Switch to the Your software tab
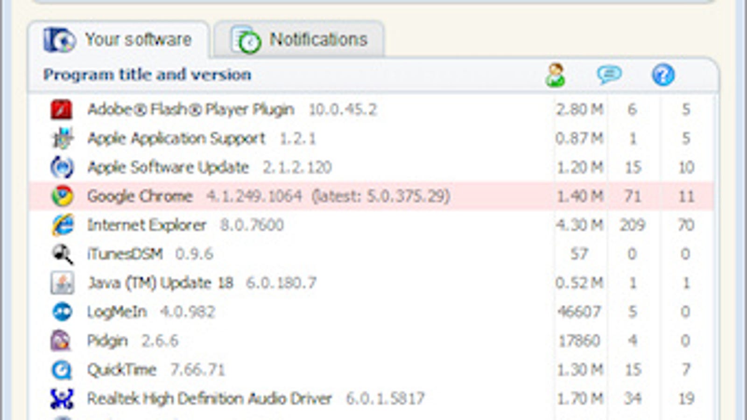Image resolution: width=747 pixels, height=420 pixels. 118,40
